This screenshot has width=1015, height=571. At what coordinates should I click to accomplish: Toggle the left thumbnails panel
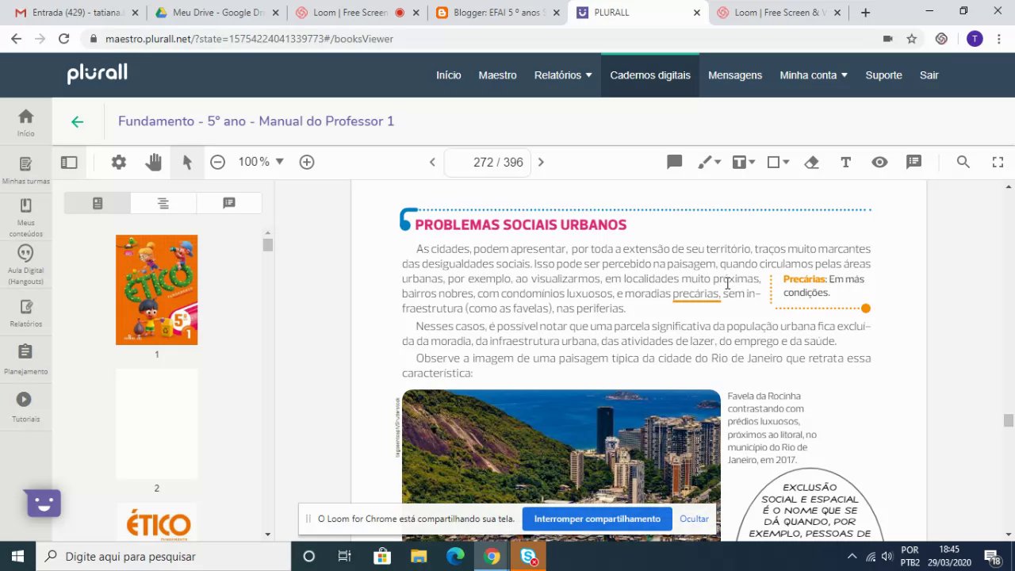(x=69, y=162)
